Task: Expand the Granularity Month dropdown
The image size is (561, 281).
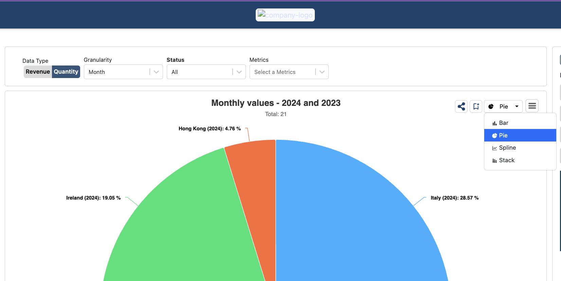Action: pyautogui.click(x=156, y=72)
